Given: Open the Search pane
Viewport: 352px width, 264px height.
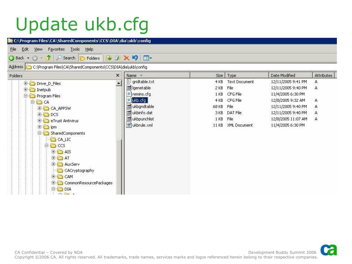Looking at the screenshot, I should point(66,58).
